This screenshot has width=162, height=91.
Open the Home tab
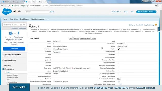click(5, 19)
